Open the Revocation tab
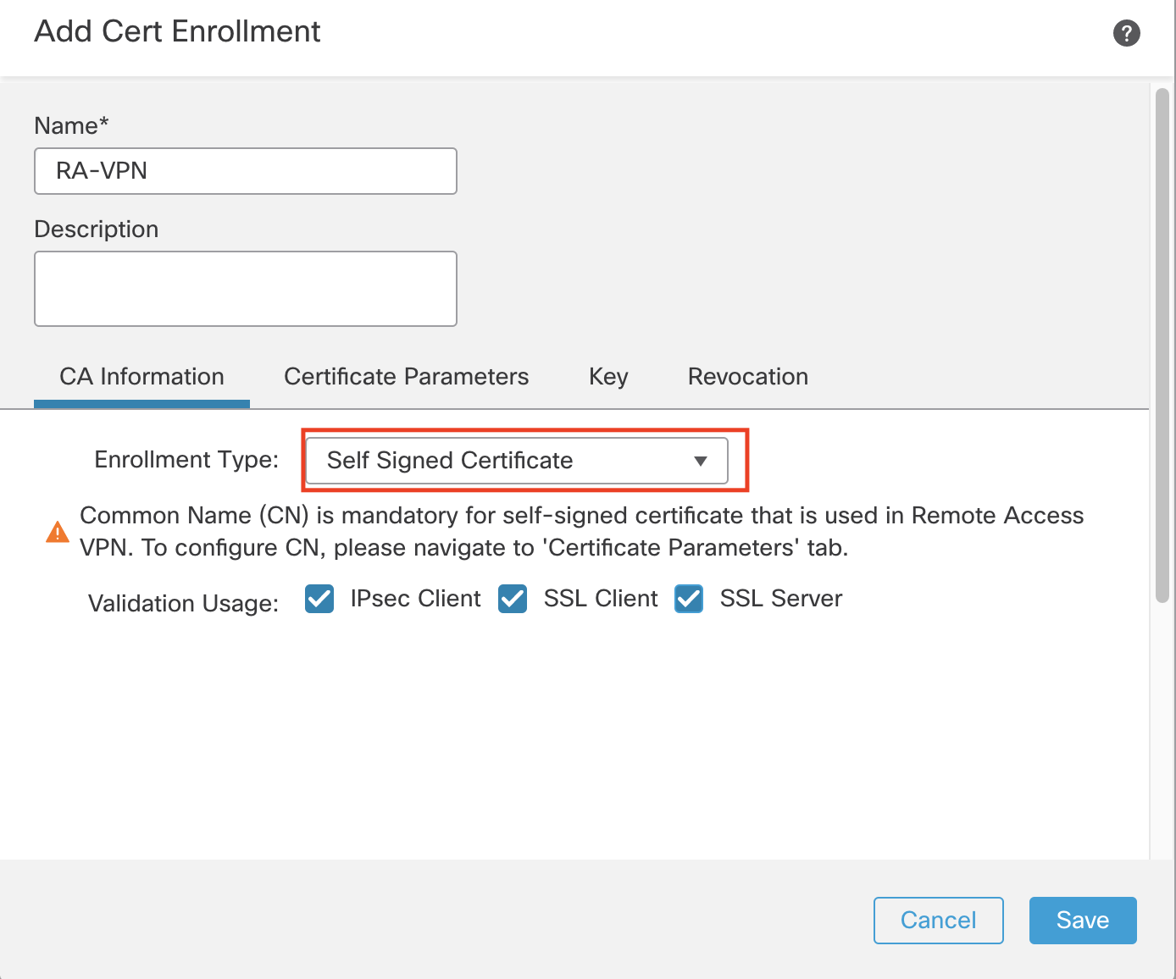 (x=747, y=377)
